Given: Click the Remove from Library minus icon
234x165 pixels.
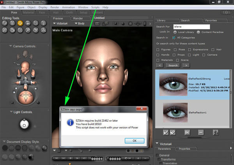Looking at the screenshot, I should 201,132.
